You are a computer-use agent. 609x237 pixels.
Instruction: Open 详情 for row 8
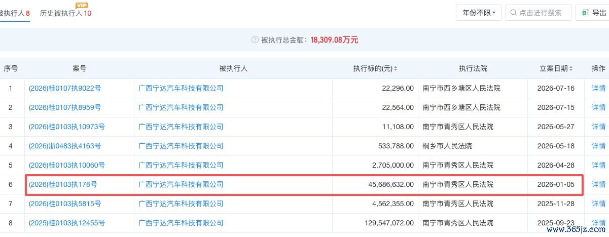(x=598, y=223)
